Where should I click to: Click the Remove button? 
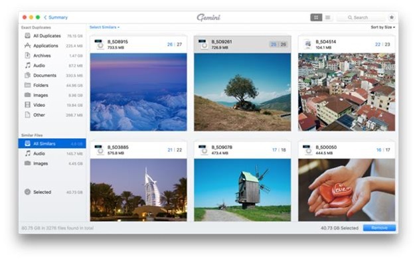point(379,228)
